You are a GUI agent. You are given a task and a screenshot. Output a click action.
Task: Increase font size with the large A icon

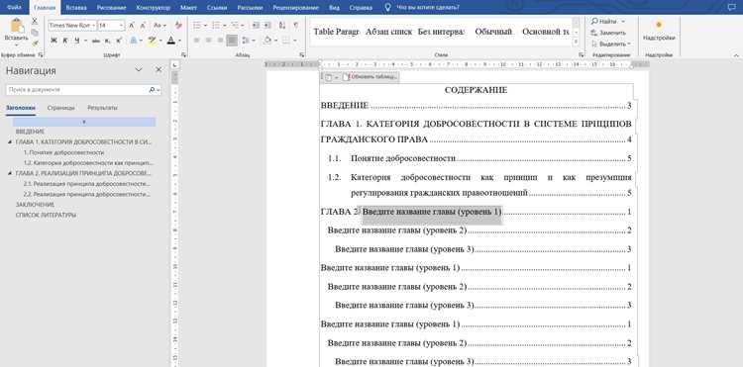point(132,25)
